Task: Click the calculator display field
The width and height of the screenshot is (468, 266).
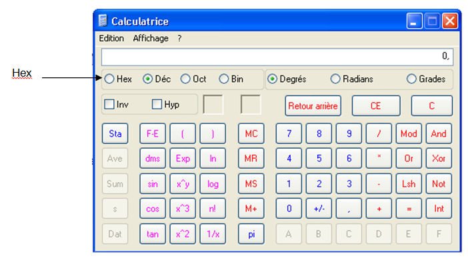Action: pos(277,57)
